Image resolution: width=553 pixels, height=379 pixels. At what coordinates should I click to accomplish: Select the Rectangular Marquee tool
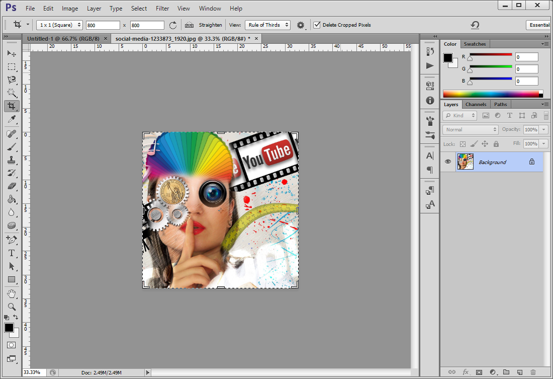pyautogui.click(x=12, y=67)
